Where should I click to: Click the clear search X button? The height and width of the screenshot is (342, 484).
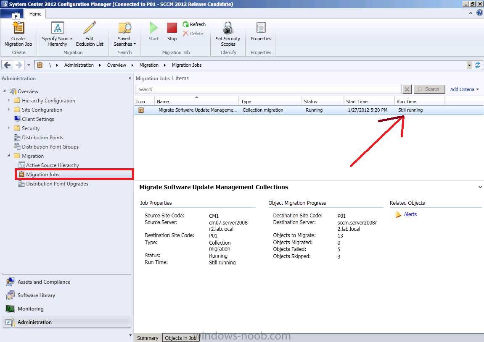pos(407,89)
